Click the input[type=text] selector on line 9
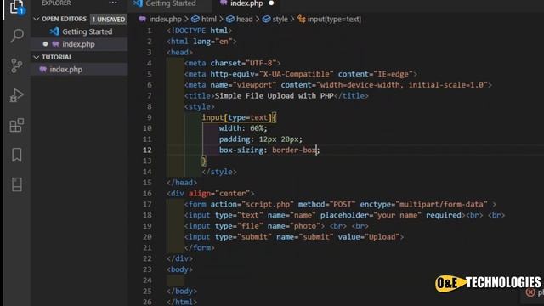 tap(236, 117)
